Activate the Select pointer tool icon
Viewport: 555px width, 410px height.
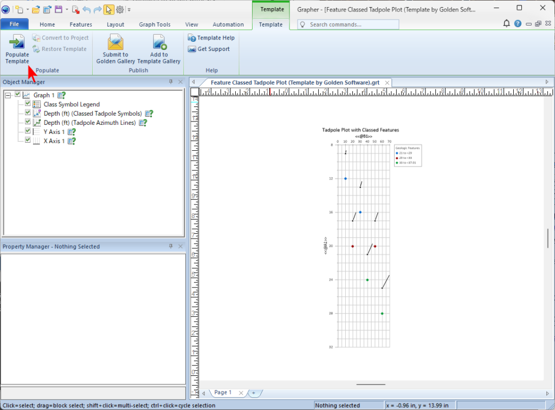tap(108, 9)
